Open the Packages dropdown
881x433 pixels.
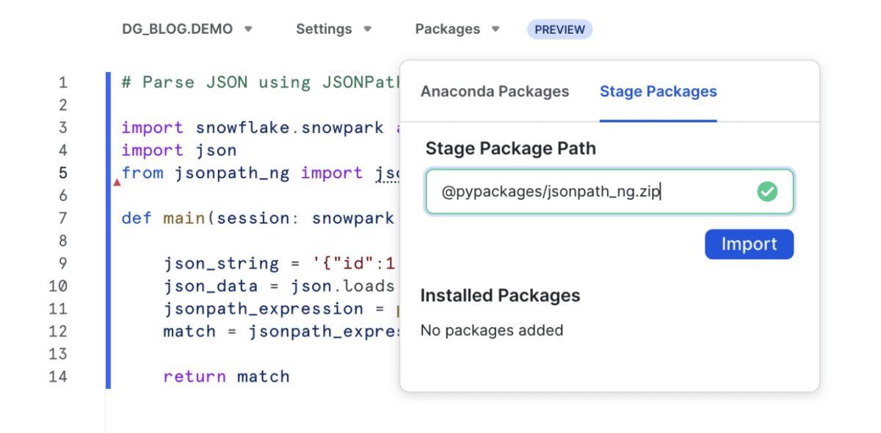(x=457, y=29)
